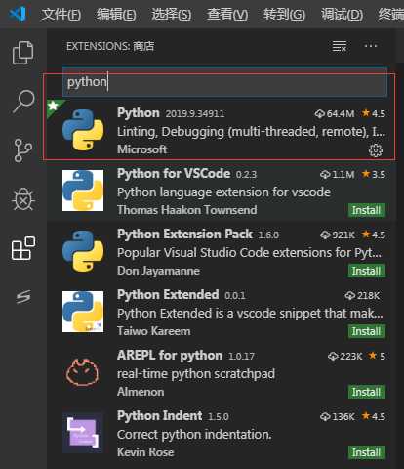Image resolution: width=404 pixels, height=469 pixels.
Task: Click real-time python scratchpad description
Action: click(196, 374)
